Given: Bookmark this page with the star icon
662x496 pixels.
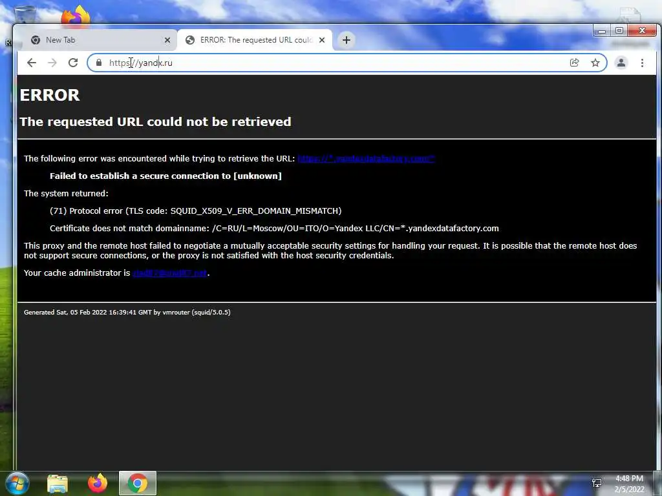Looking at the screenshot, I should pyautogui.click(x=595, y=63).
